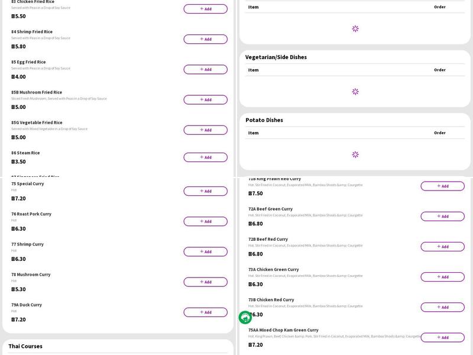Add 75AA Mixed Chop Kam Green Curry

pyautogui.click(x=442, y=337)
